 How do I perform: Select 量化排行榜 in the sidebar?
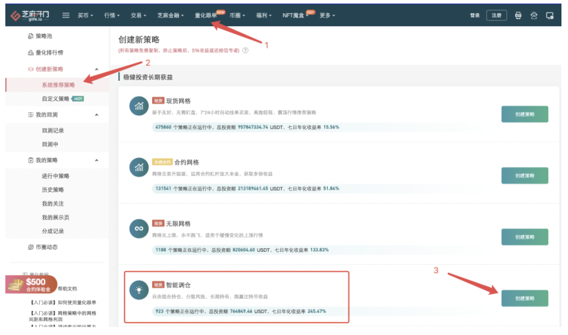click(x=46, y=52)
